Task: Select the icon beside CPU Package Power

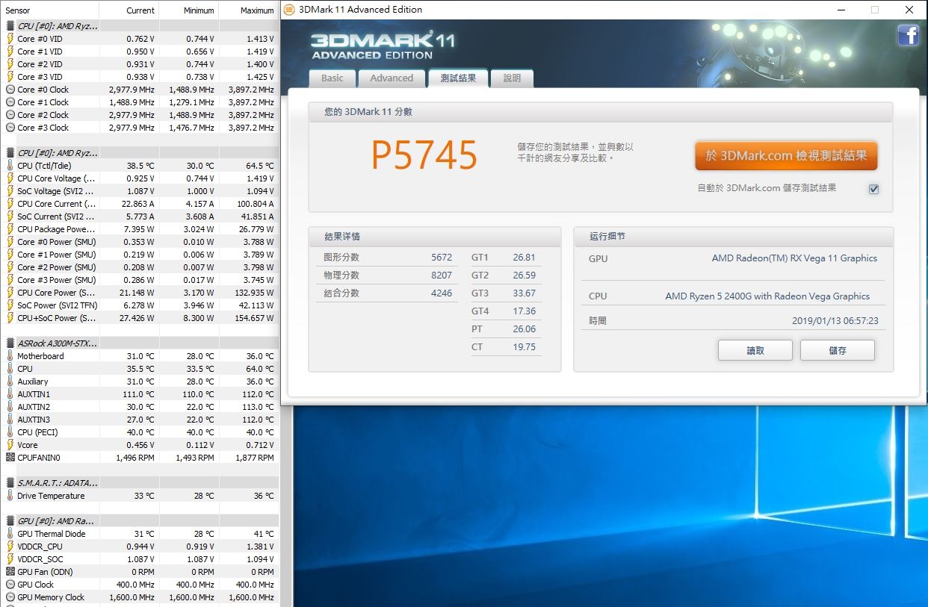Action: 10,229
